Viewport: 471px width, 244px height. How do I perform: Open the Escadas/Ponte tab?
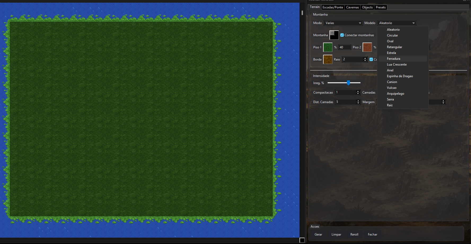click(x=333, y=7)
